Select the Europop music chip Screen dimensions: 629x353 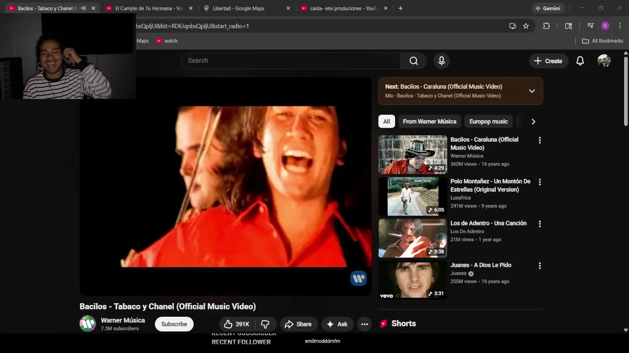coord(488,122)
